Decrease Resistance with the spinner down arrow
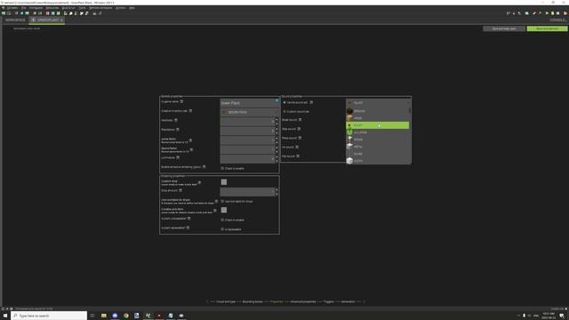The width and height of the screenshot is (569, 320). coord(276,132)
